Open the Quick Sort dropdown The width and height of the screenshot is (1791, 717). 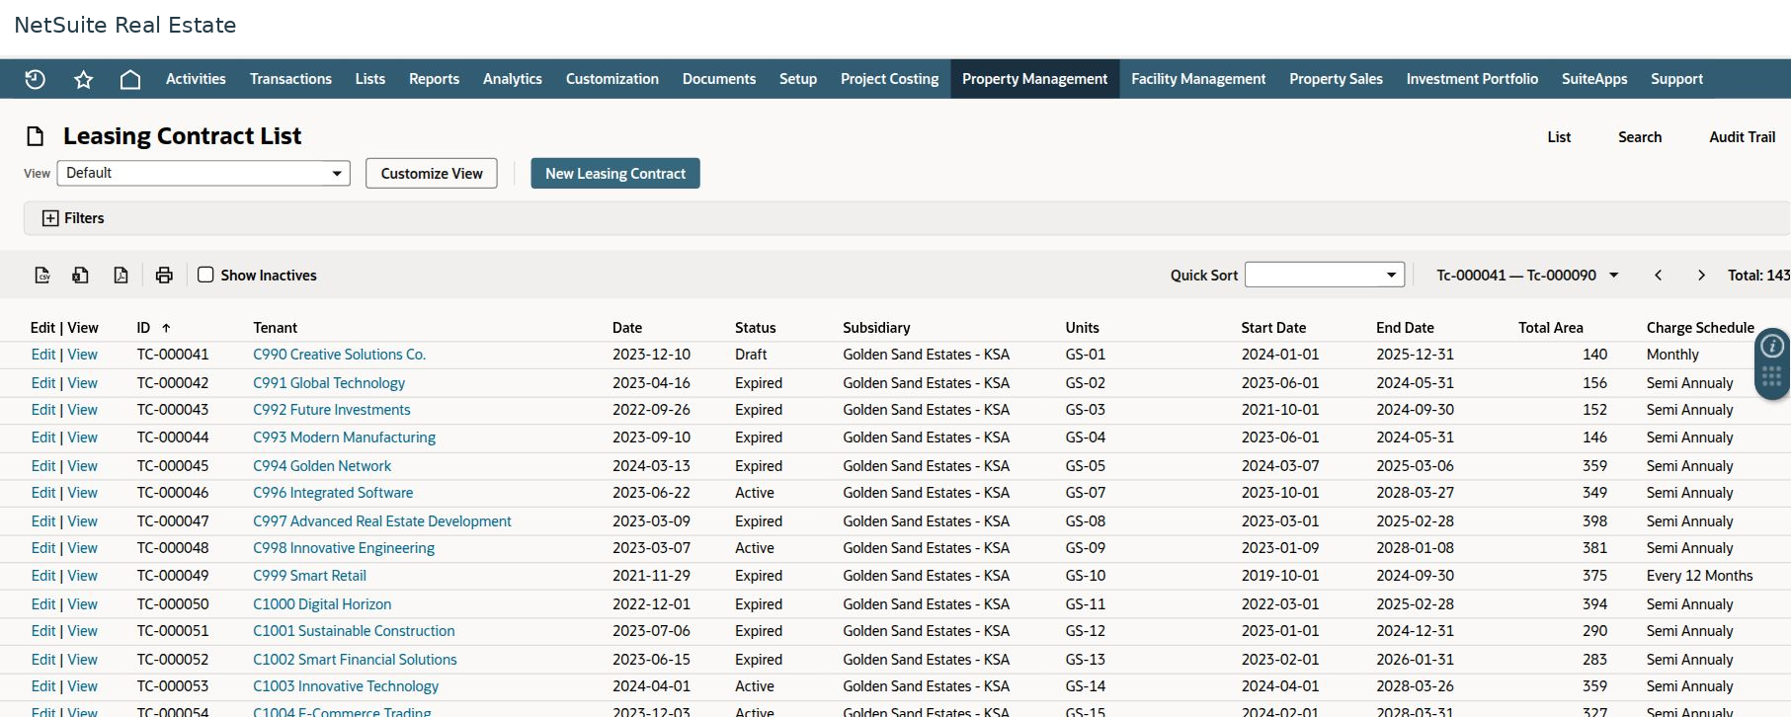point(1325,275)
